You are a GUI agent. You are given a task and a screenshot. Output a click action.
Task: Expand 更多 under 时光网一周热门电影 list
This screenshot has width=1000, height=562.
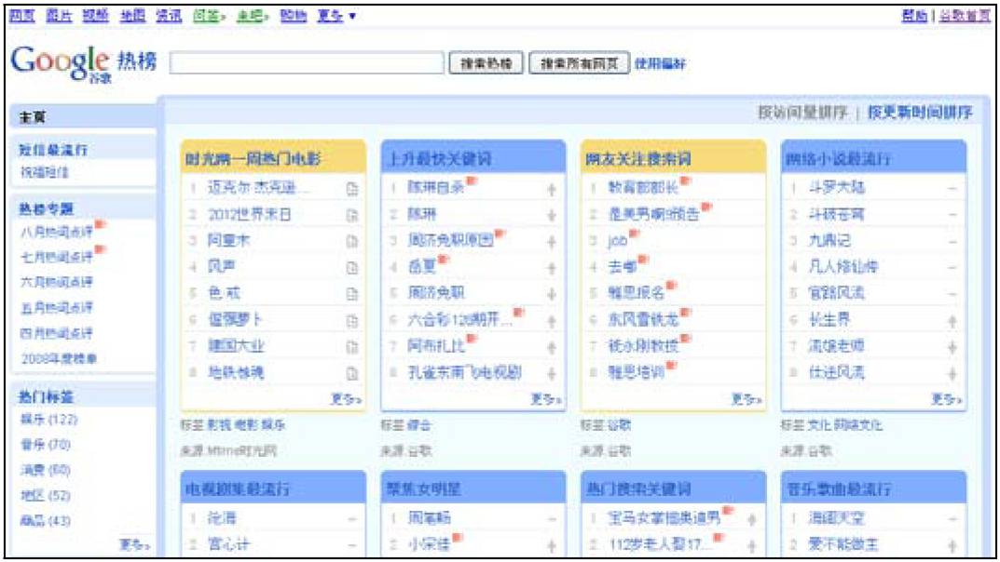[x=346, y=399]
